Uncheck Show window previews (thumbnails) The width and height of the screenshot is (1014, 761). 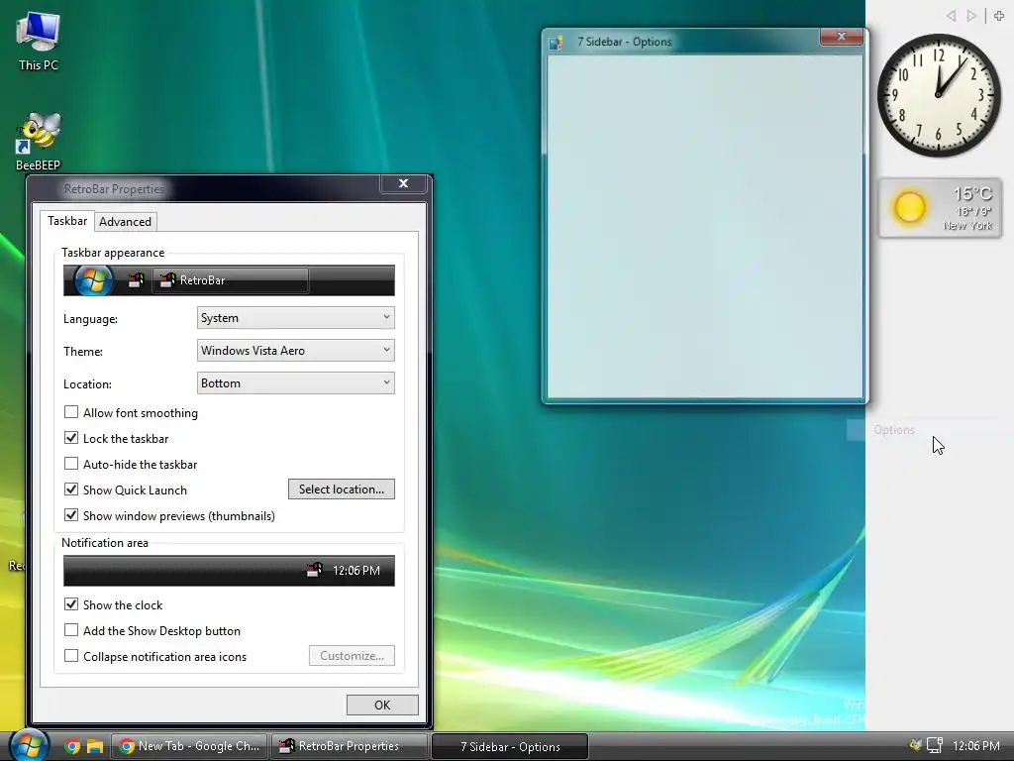[71, 515]
